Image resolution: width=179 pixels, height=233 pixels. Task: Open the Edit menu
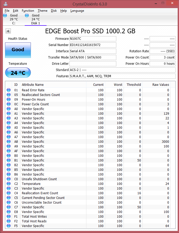[15, 11]
